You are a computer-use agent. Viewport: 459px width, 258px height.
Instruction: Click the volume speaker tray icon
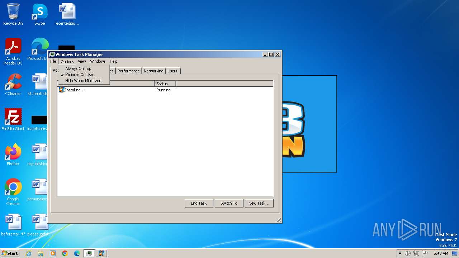pos(408,253)
